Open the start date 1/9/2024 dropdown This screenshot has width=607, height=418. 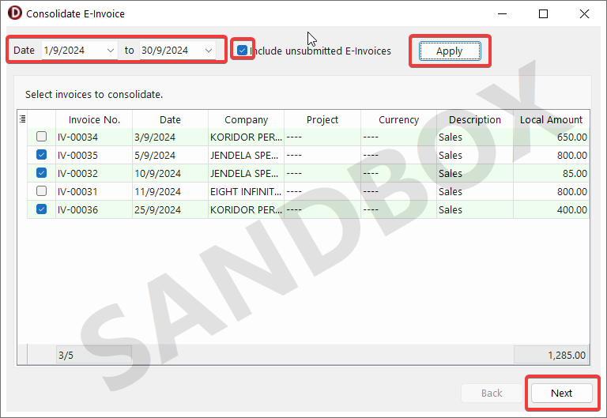coord(110,51)
